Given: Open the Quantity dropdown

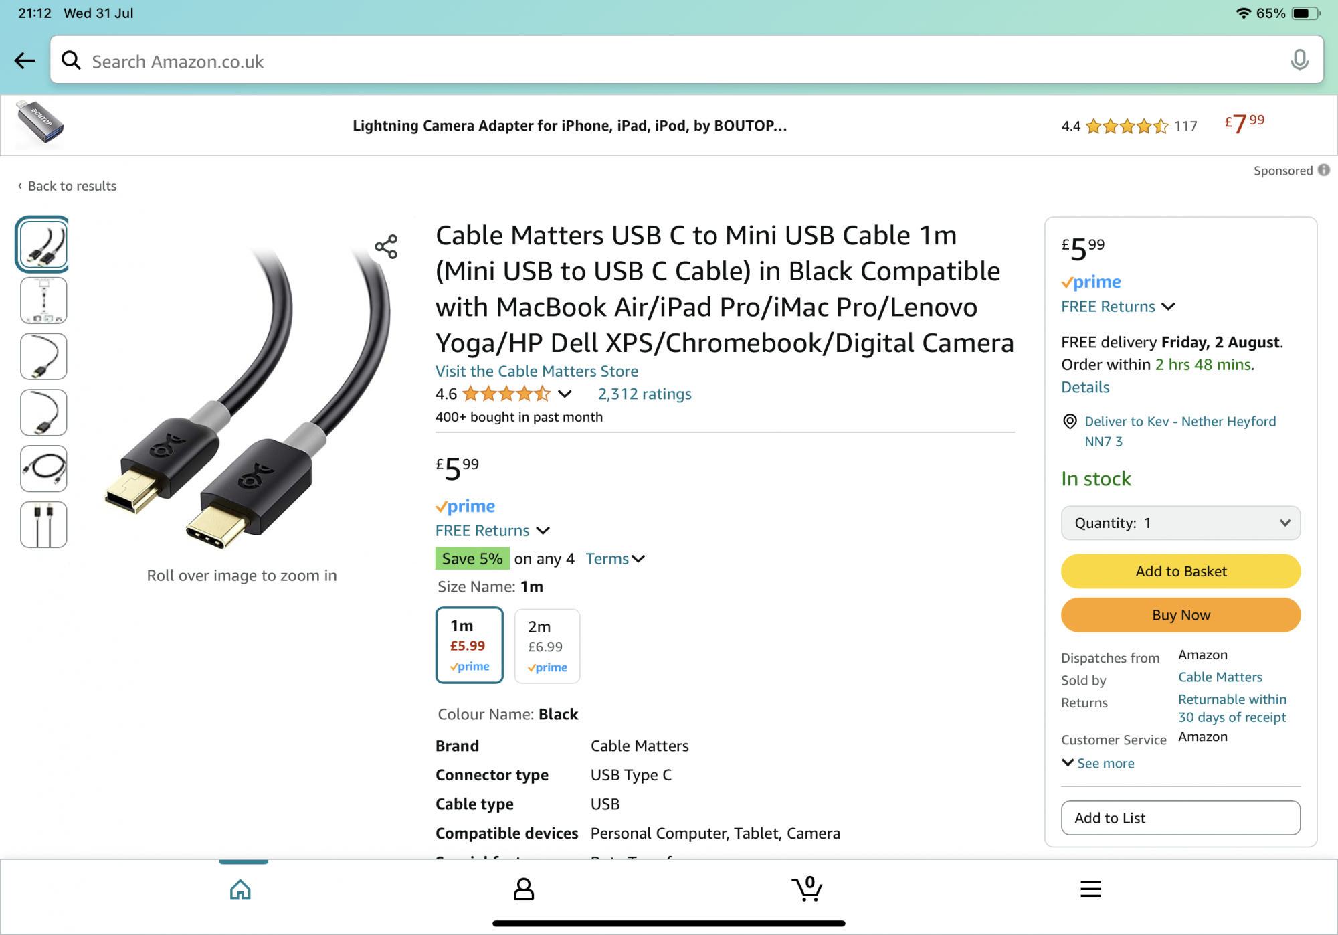Looking at the screenshot, I should [1181, 523].
